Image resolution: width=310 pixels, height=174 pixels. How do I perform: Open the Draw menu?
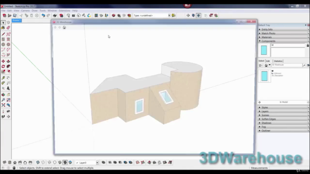click(34, 11)
